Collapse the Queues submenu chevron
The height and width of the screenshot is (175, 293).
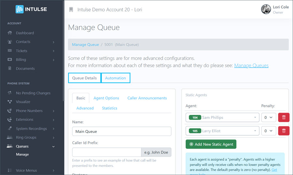53,146
